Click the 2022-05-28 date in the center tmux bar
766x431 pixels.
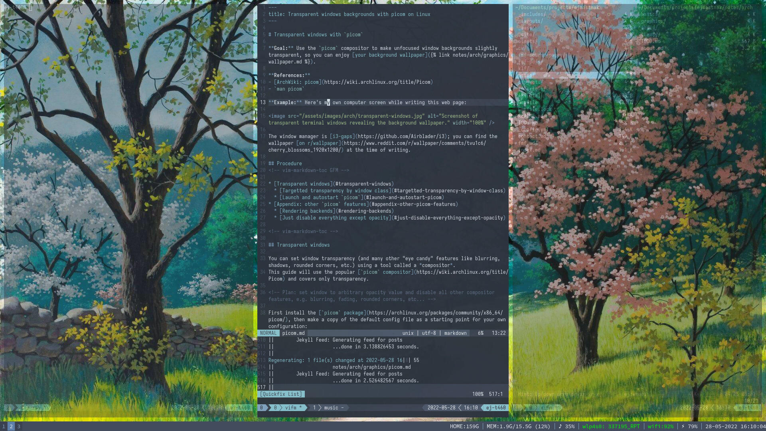441,407
